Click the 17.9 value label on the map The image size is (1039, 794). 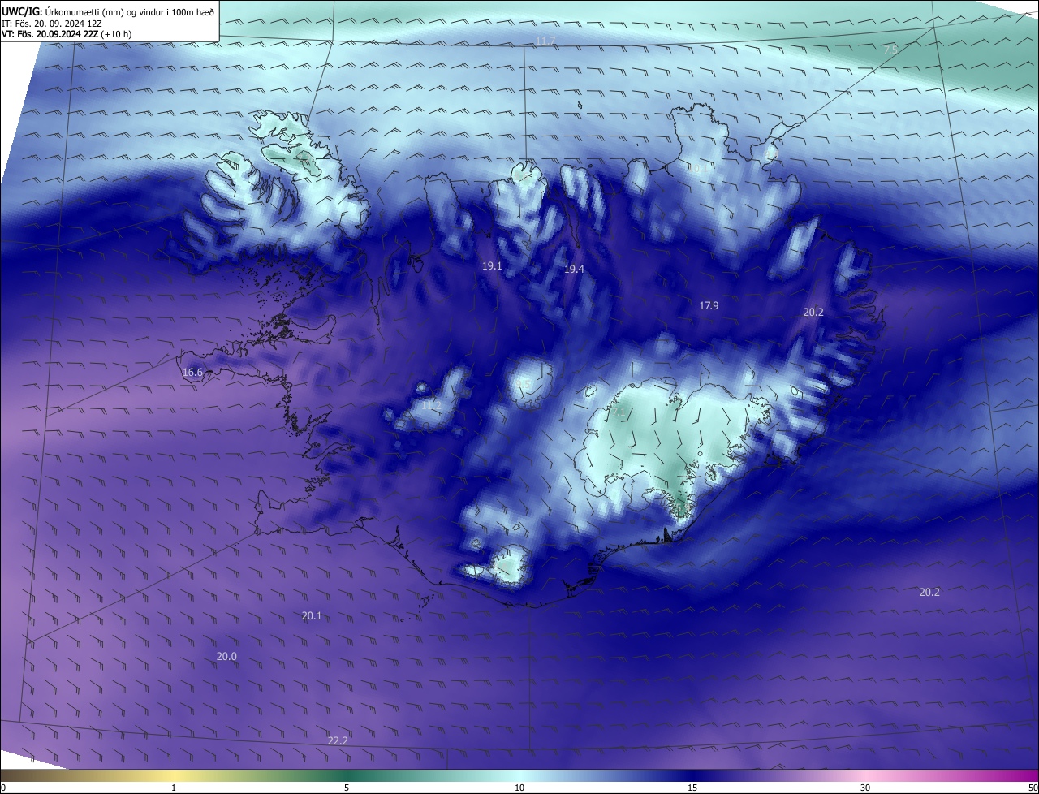pos(709,306)
